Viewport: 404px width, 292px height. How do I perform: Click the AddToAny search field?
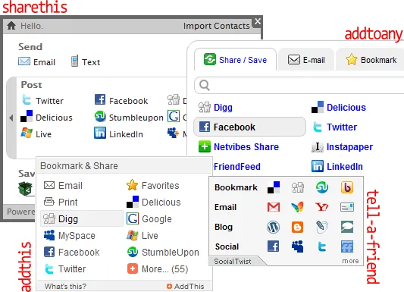[299, 85]
